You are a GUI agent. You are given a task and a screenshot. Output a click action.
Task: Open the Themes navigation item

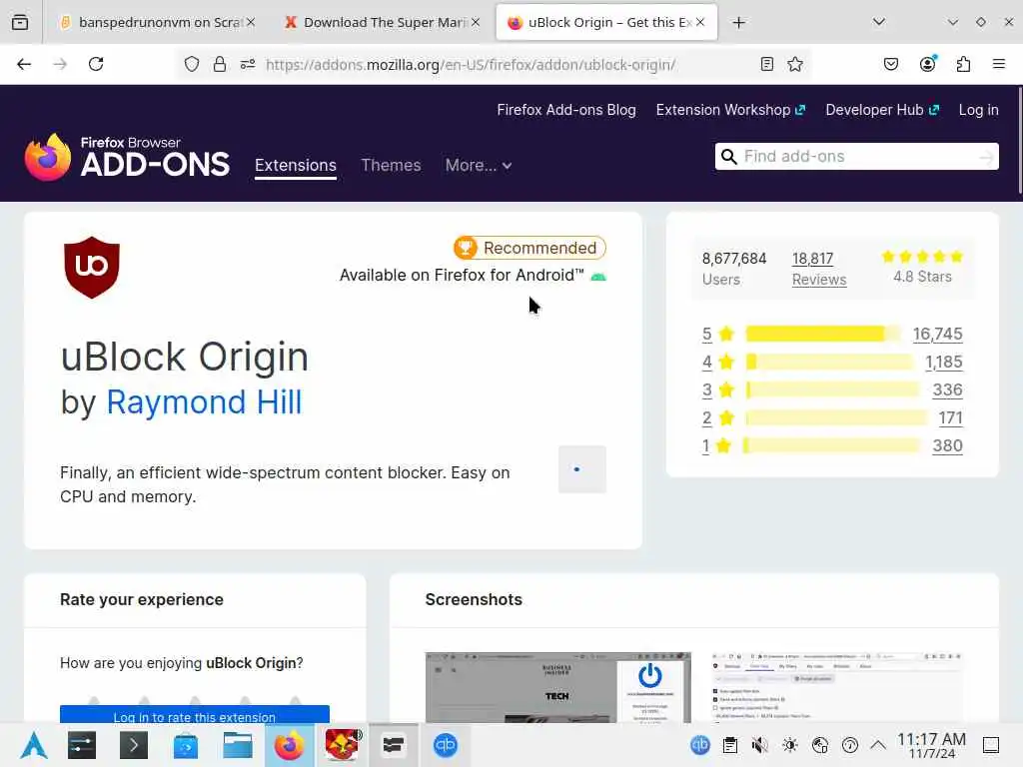(391, 166)
